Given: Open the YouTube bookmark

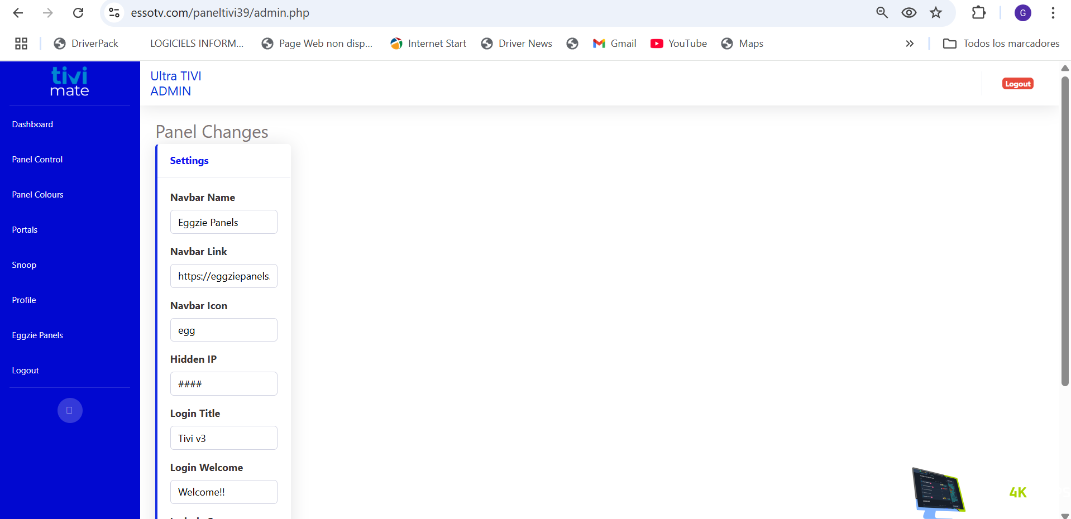Looking at the screenshot, I should 678,44.
